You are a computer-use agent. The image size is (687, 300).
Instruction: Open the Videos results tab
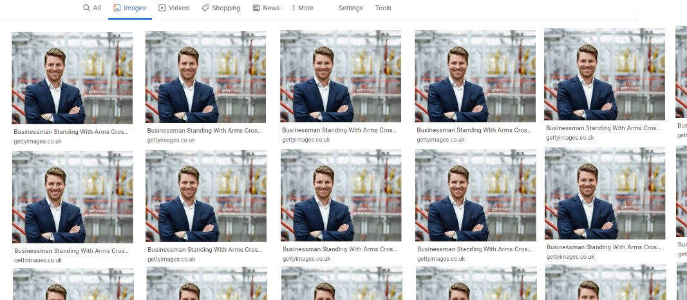point(174,8)
